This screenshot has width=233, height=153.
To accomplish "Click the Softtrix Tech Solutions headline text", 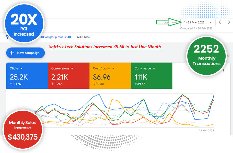I will pyautogui.click(x=105, y=47).
